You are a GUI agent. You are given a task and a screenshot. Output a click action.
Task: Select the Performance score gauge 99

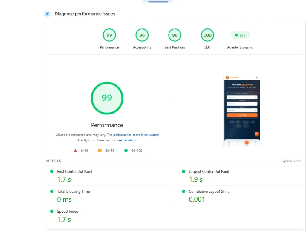click(x=109, y=35)
